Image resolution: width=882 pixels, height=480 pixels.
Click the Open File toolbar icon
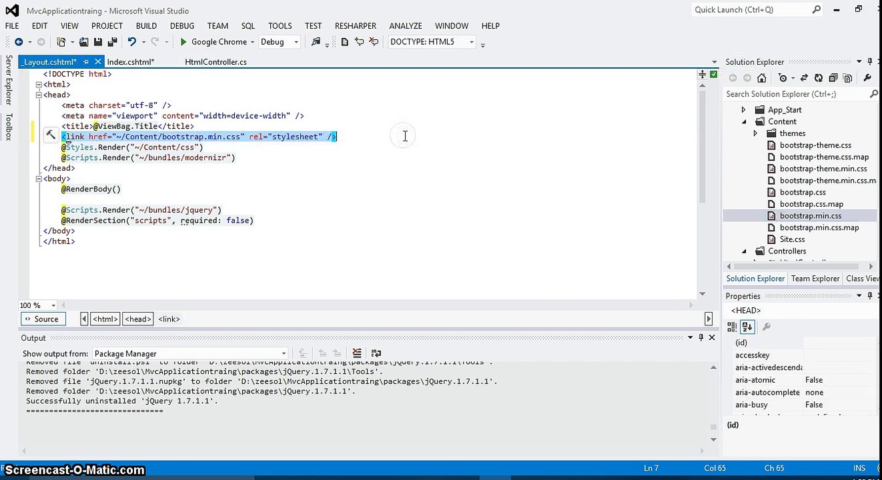(x=83, y=42)
